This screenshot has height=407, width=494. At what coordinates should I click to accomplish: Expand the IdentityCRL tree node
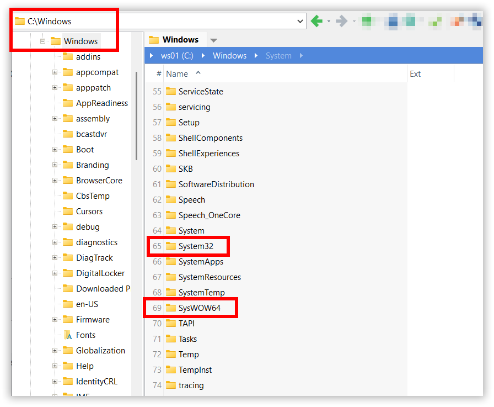[x=55, y=382]
